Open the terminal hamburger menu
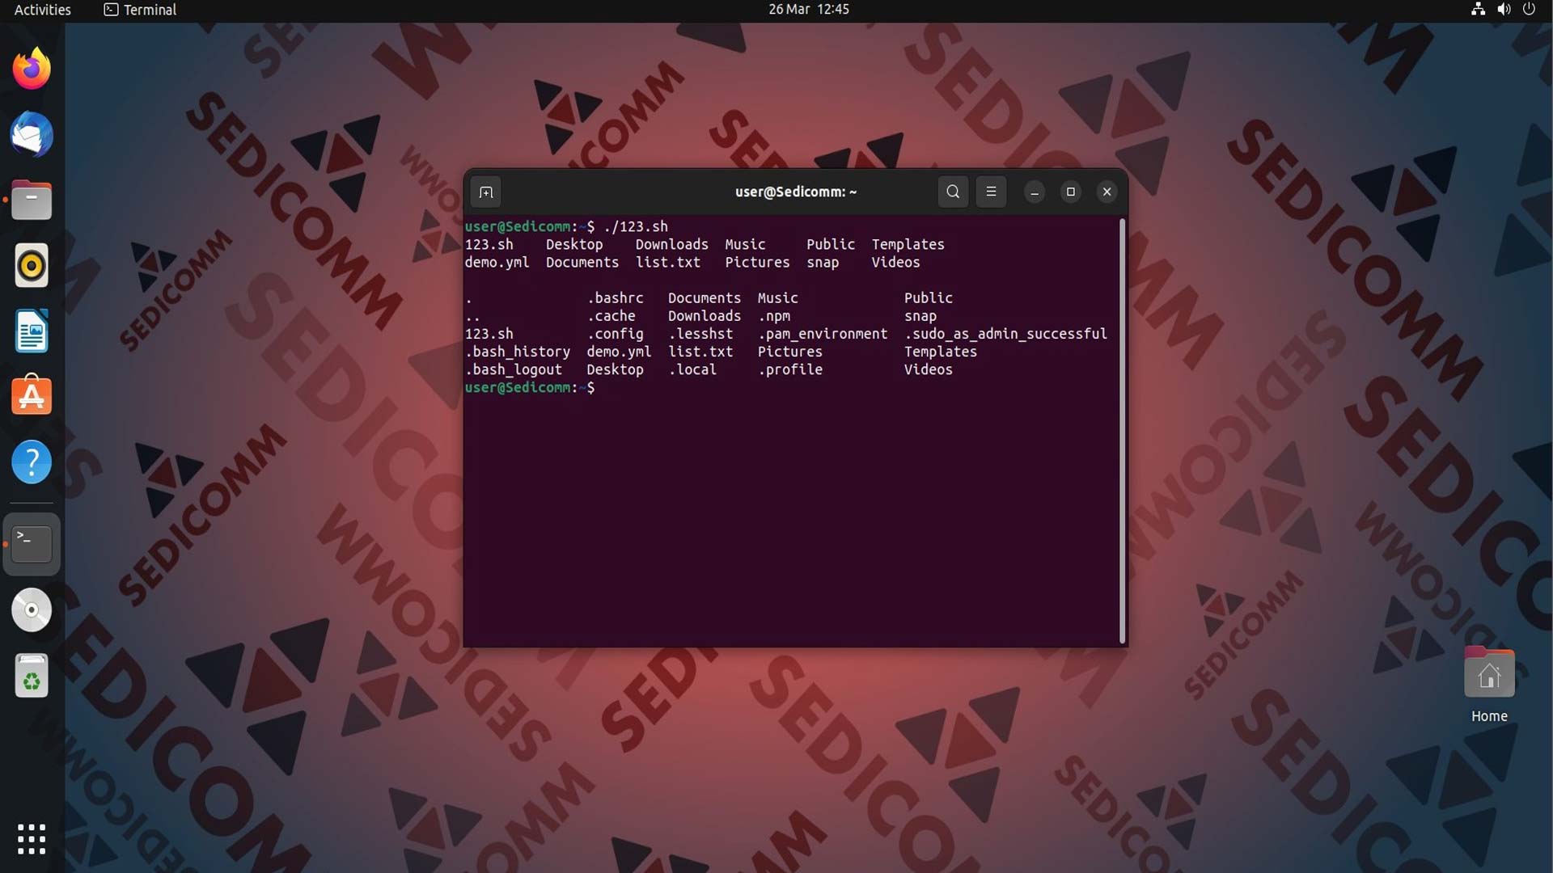1553x873 pixels. 991,192
